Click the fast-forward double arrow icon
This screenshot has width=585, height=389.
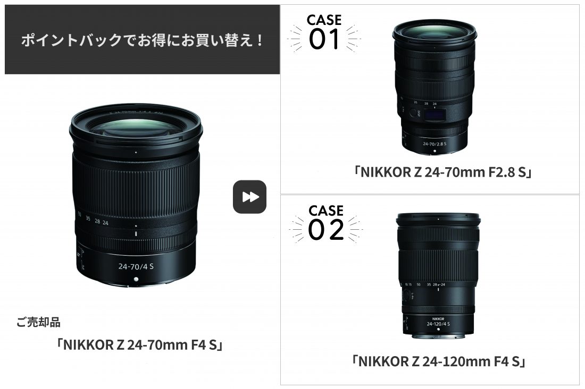coord(249,196)
